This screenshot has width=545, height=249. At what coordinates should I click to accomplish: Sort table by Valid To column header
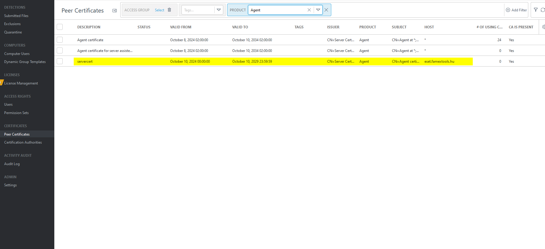click(240, 27)
